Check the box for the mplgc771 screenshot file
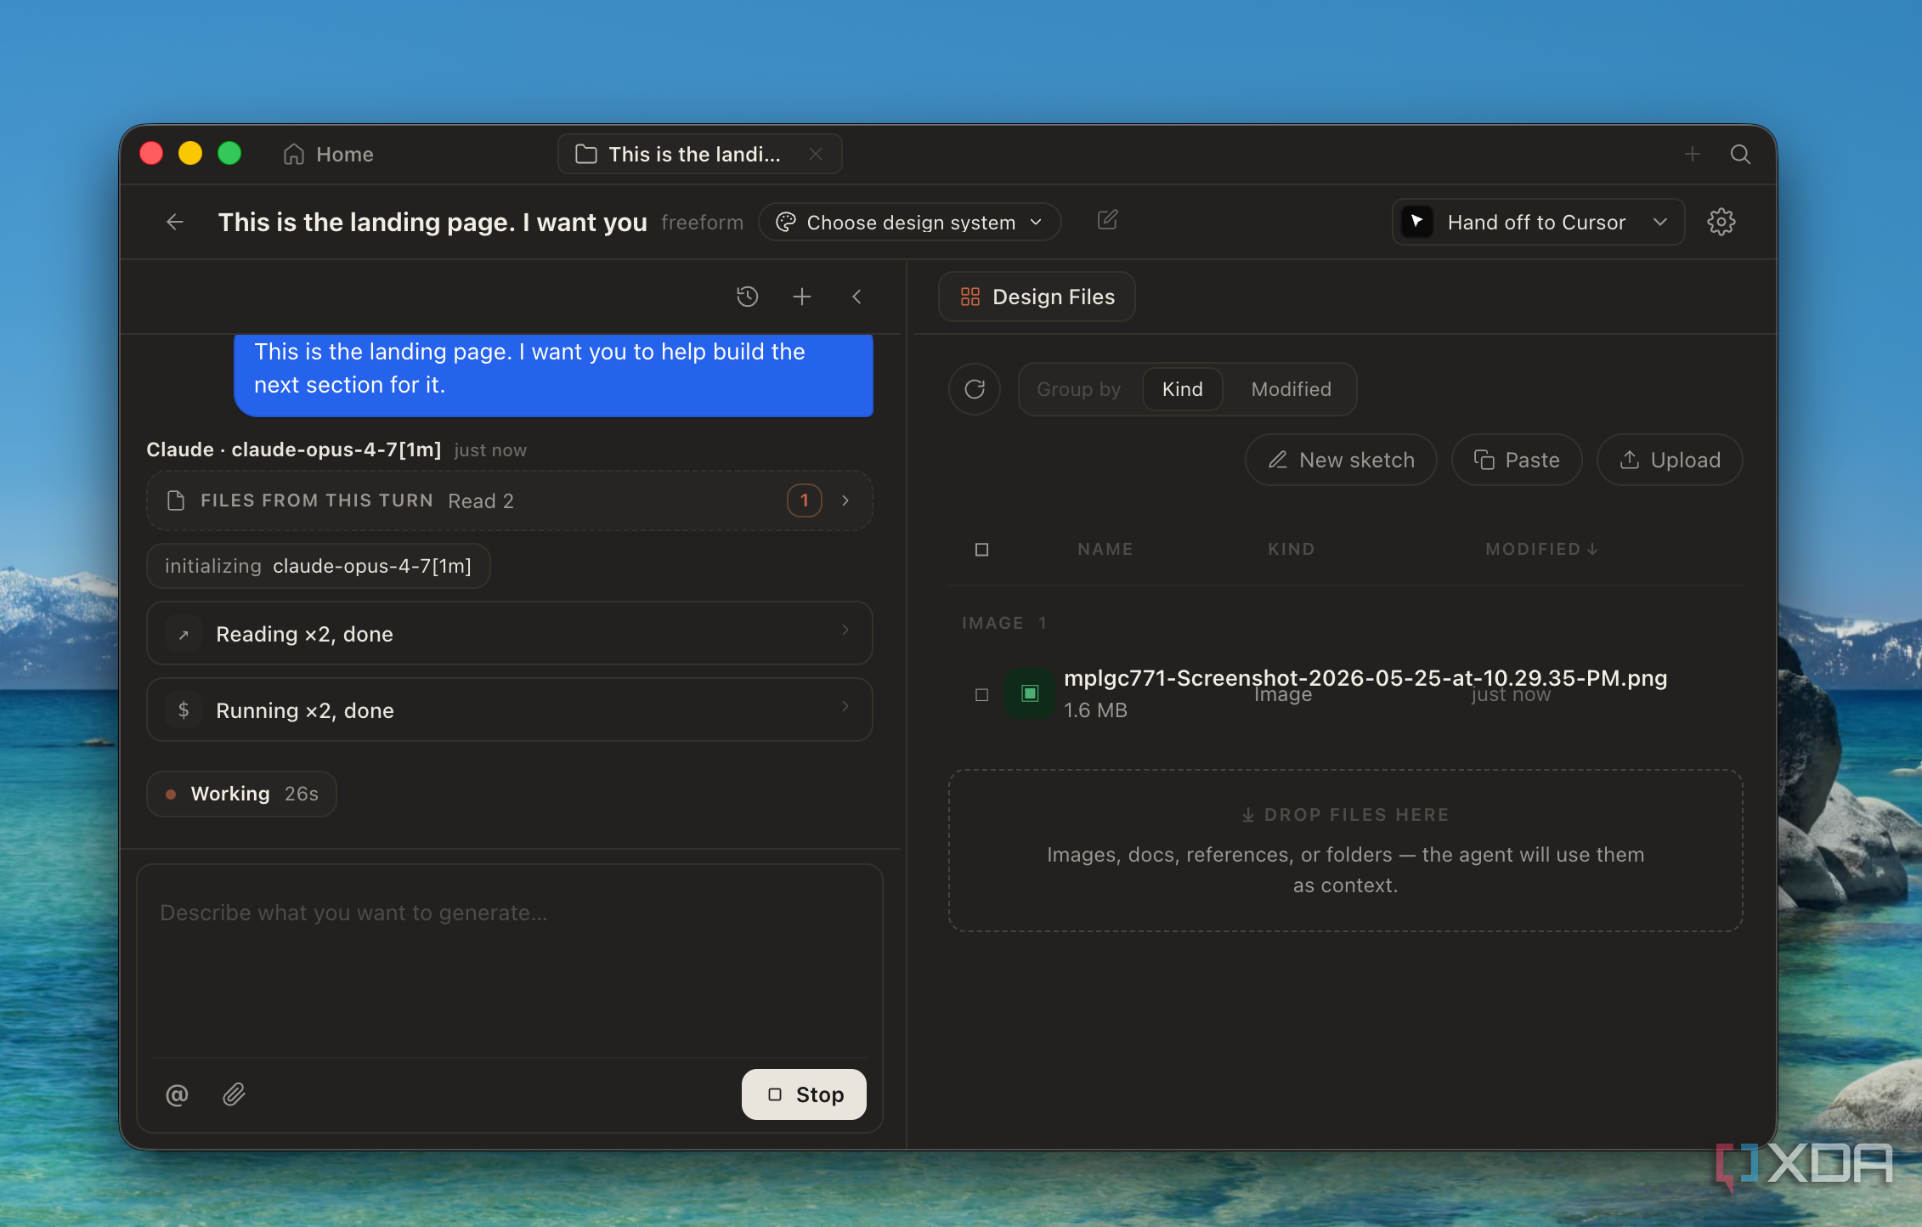 (x=982, y=694)
